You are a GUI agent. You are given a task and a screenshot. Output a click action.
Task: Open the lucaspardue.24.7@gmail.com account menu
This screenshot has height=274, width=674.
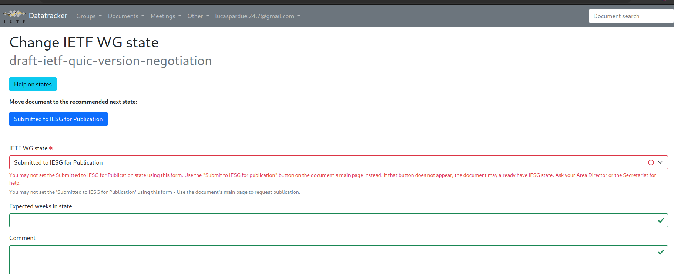[x=258, y=16]
